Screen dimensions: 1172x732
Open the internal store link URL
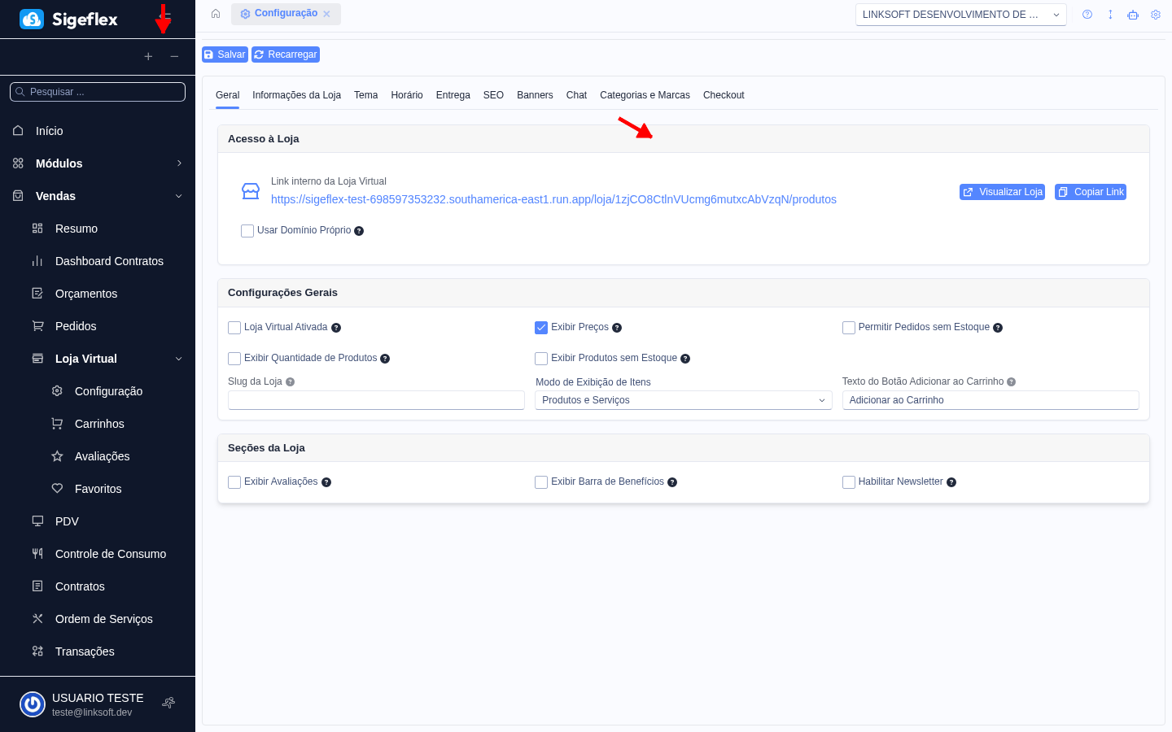[x=553, y=199]
